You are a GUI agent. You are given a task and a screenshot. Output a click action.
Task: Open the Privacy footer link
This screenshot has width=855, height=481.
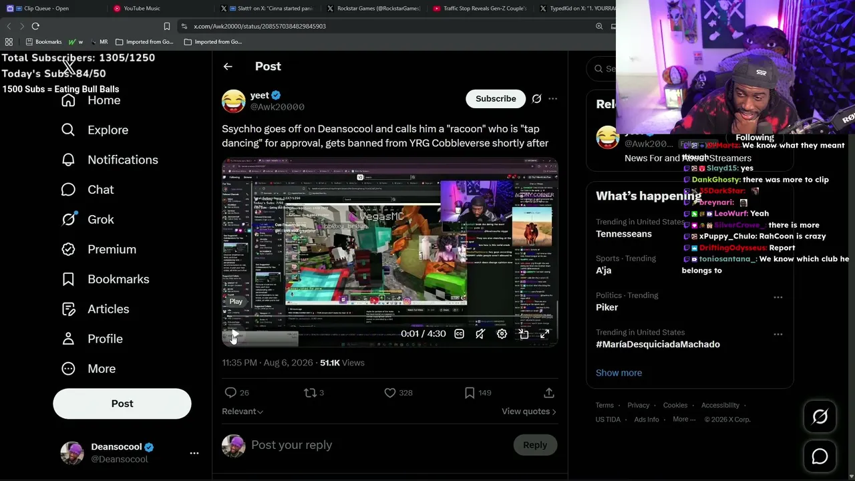click(x=639, y=405)
